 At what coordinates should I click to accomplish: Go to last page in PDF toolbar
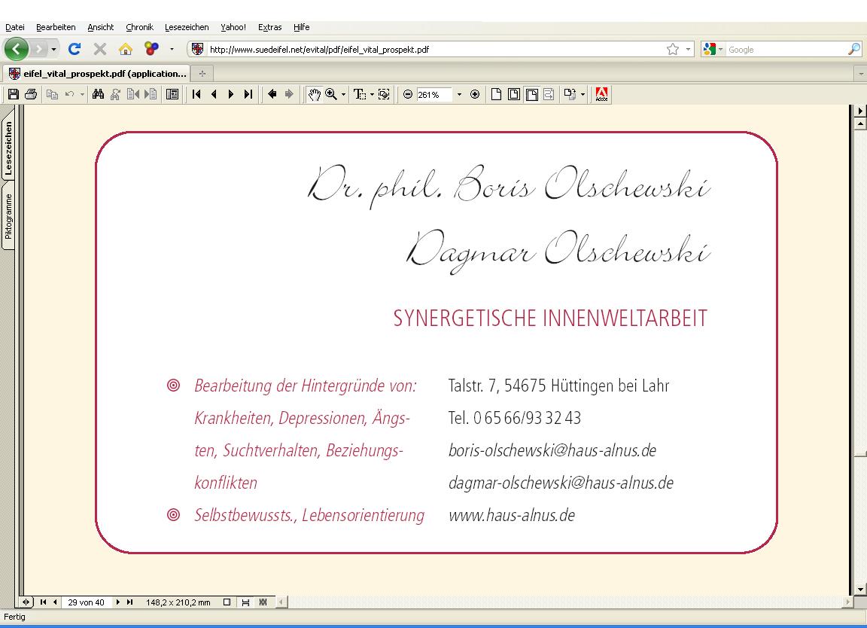[x=248, y=95]
